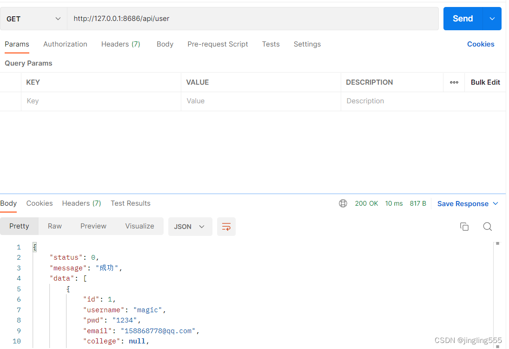Select the Pretty view
509x349 pixels.
click(19, 226)
